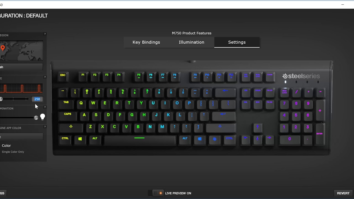Click the Revert button

(x=343, y=193)
